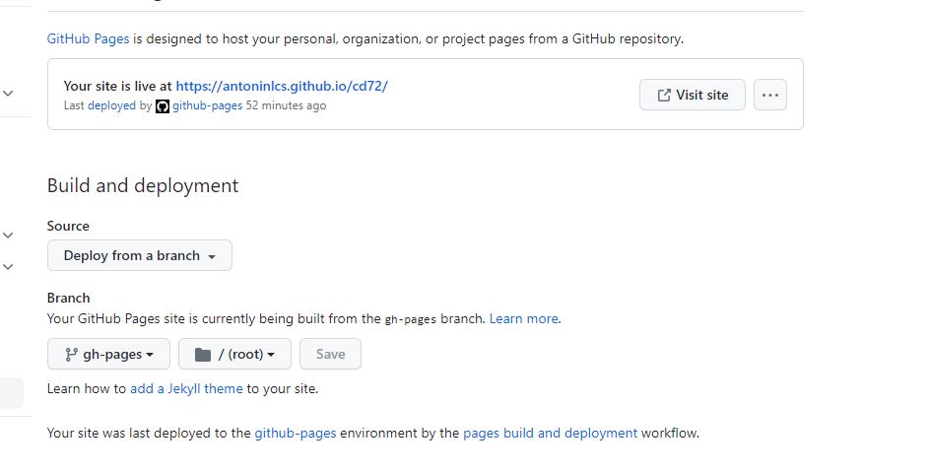Expand sidebar chevron level with Source label

8,235
